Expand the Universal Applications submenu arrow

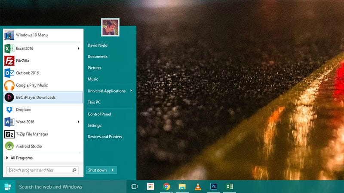(x=131, y=90)
